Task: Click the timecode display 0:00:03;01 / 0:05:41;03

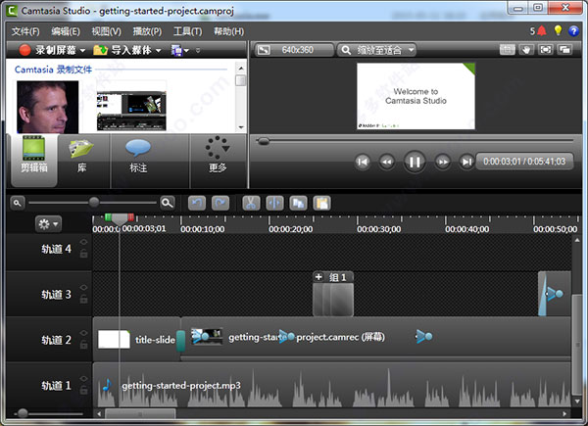Action: (x=524, y=162)
